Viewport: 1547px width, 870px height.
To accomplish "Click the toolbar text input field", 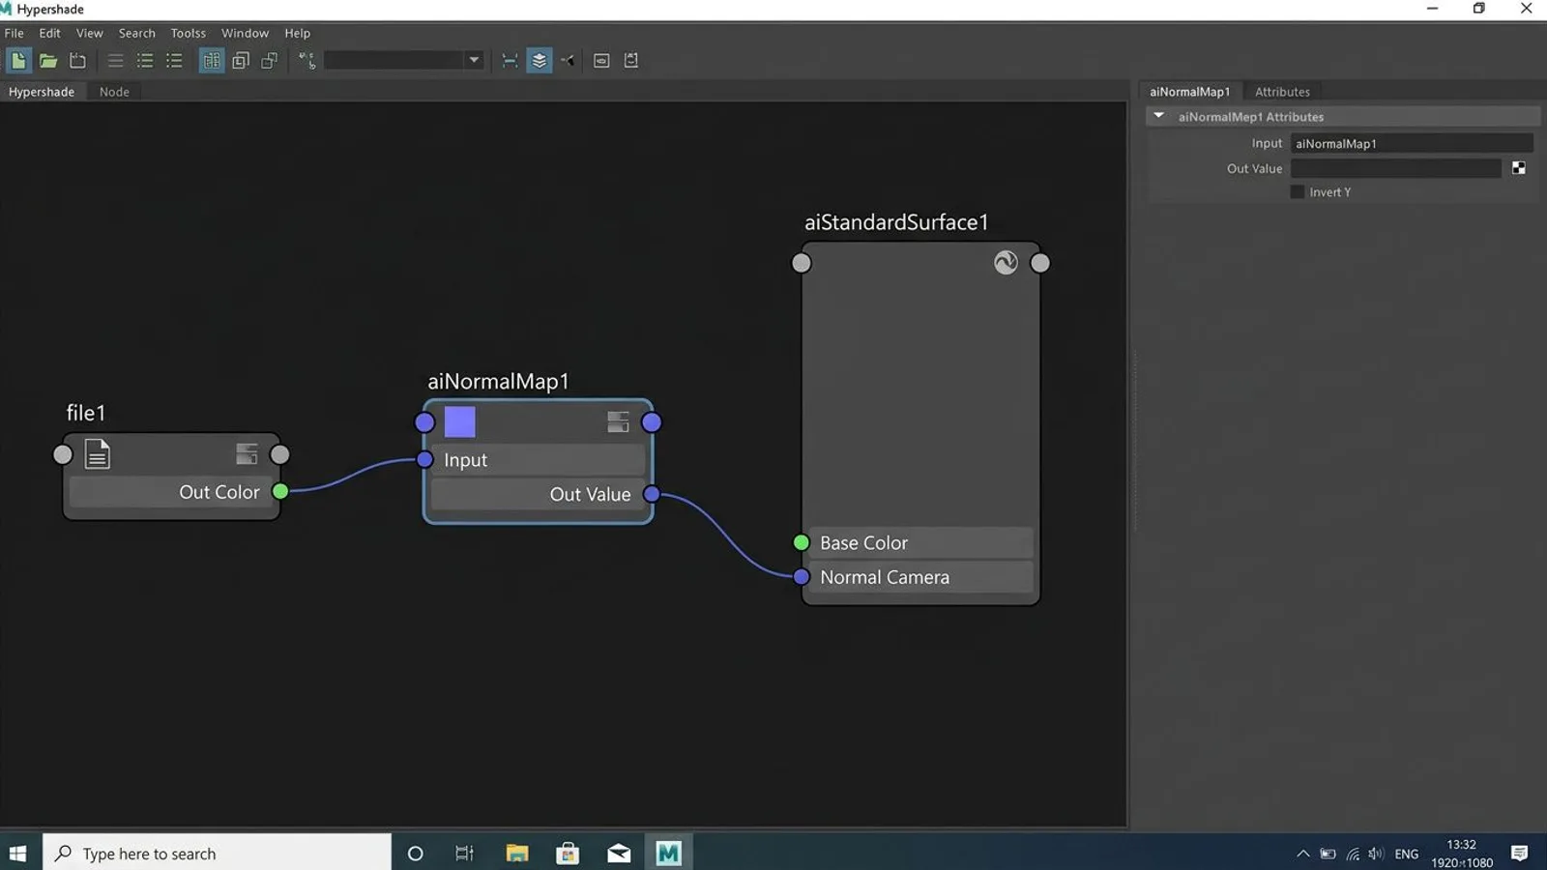I will (x=394, y=60).
